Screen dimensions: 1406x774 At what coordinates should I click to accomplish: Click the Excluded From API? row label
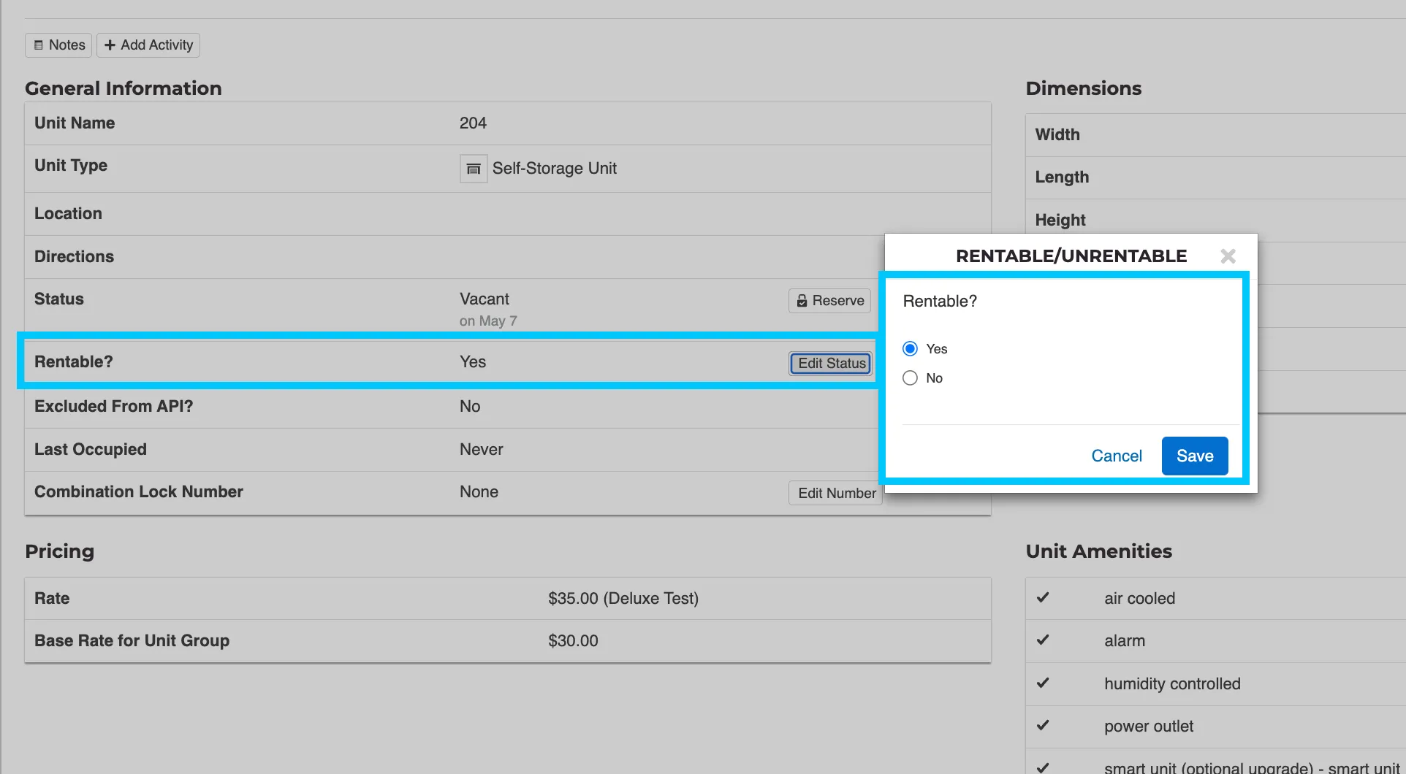[x=113, y=407]
